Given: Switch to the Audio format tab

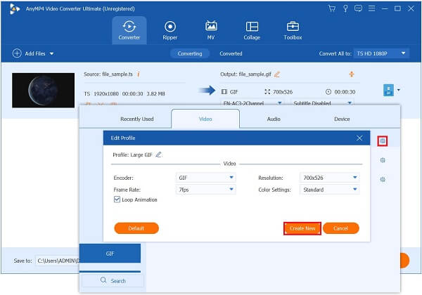Looking at the screenshot, I should coord(274,119).
